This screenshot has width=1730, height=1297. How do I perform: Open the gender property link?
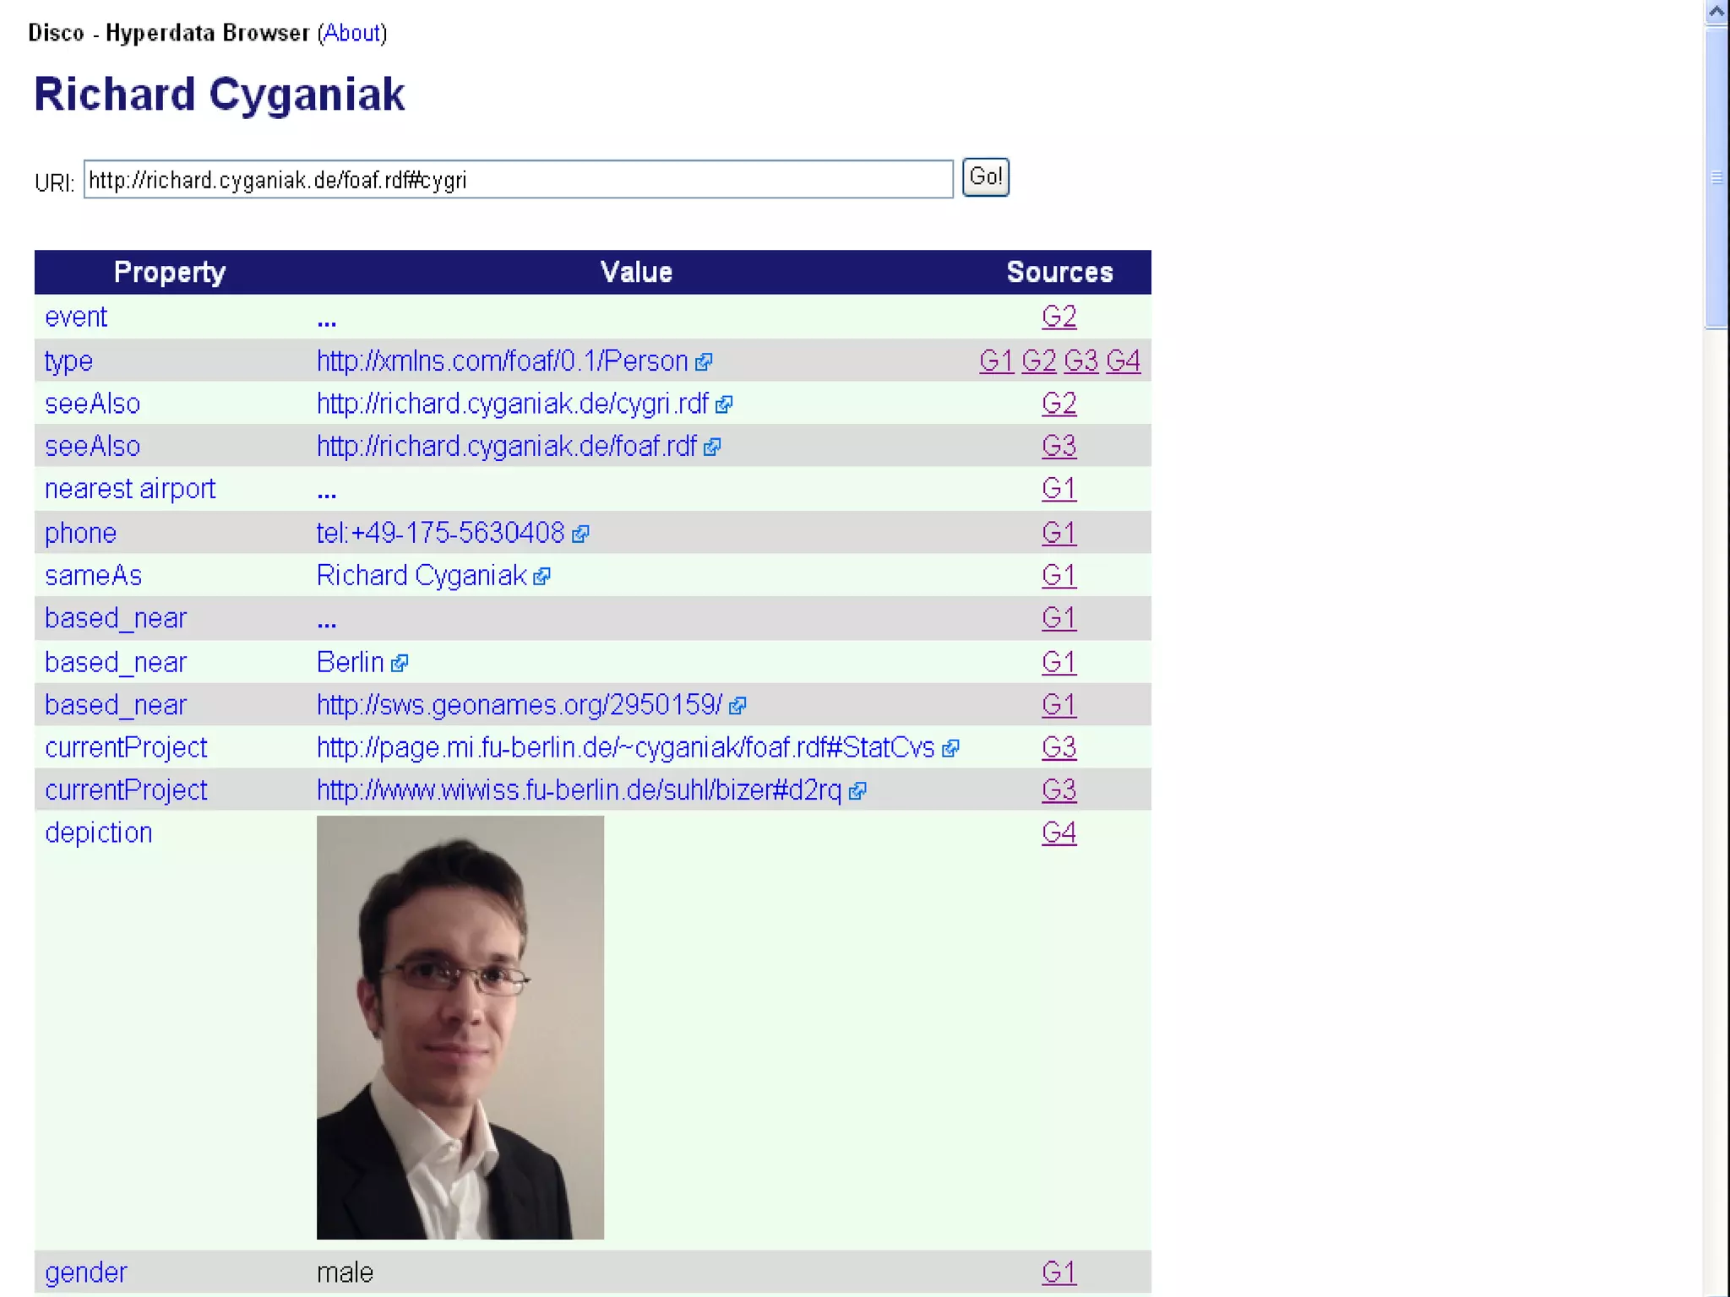coord(86,1273)
